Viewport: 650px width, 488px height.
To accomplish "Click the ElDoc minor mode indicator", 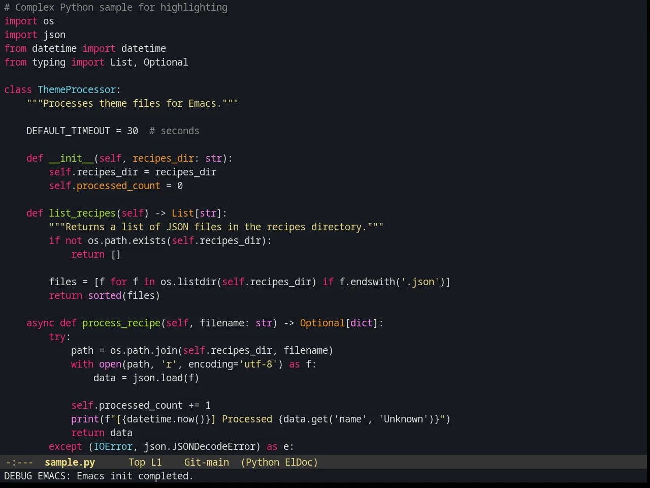I will pyautogui.click(x=299, y=462).
